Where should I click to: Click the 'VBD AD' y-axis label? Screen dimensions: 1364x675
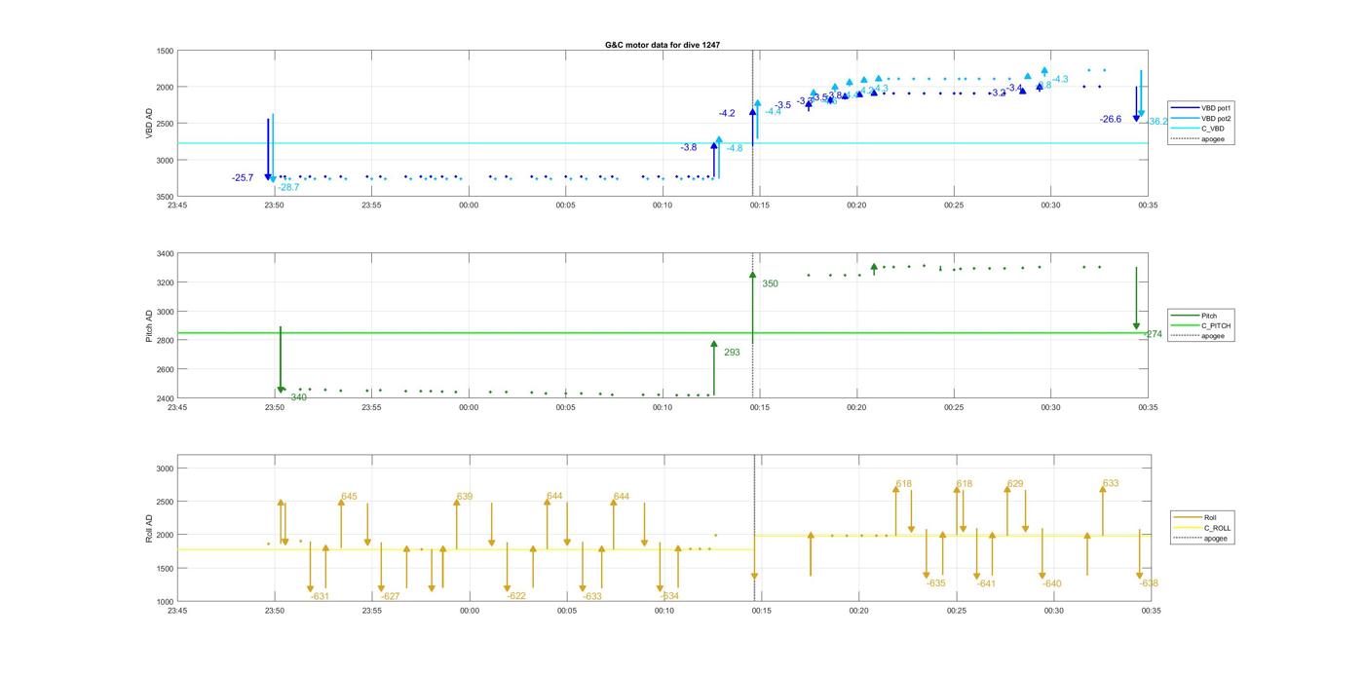coord(149,124)
